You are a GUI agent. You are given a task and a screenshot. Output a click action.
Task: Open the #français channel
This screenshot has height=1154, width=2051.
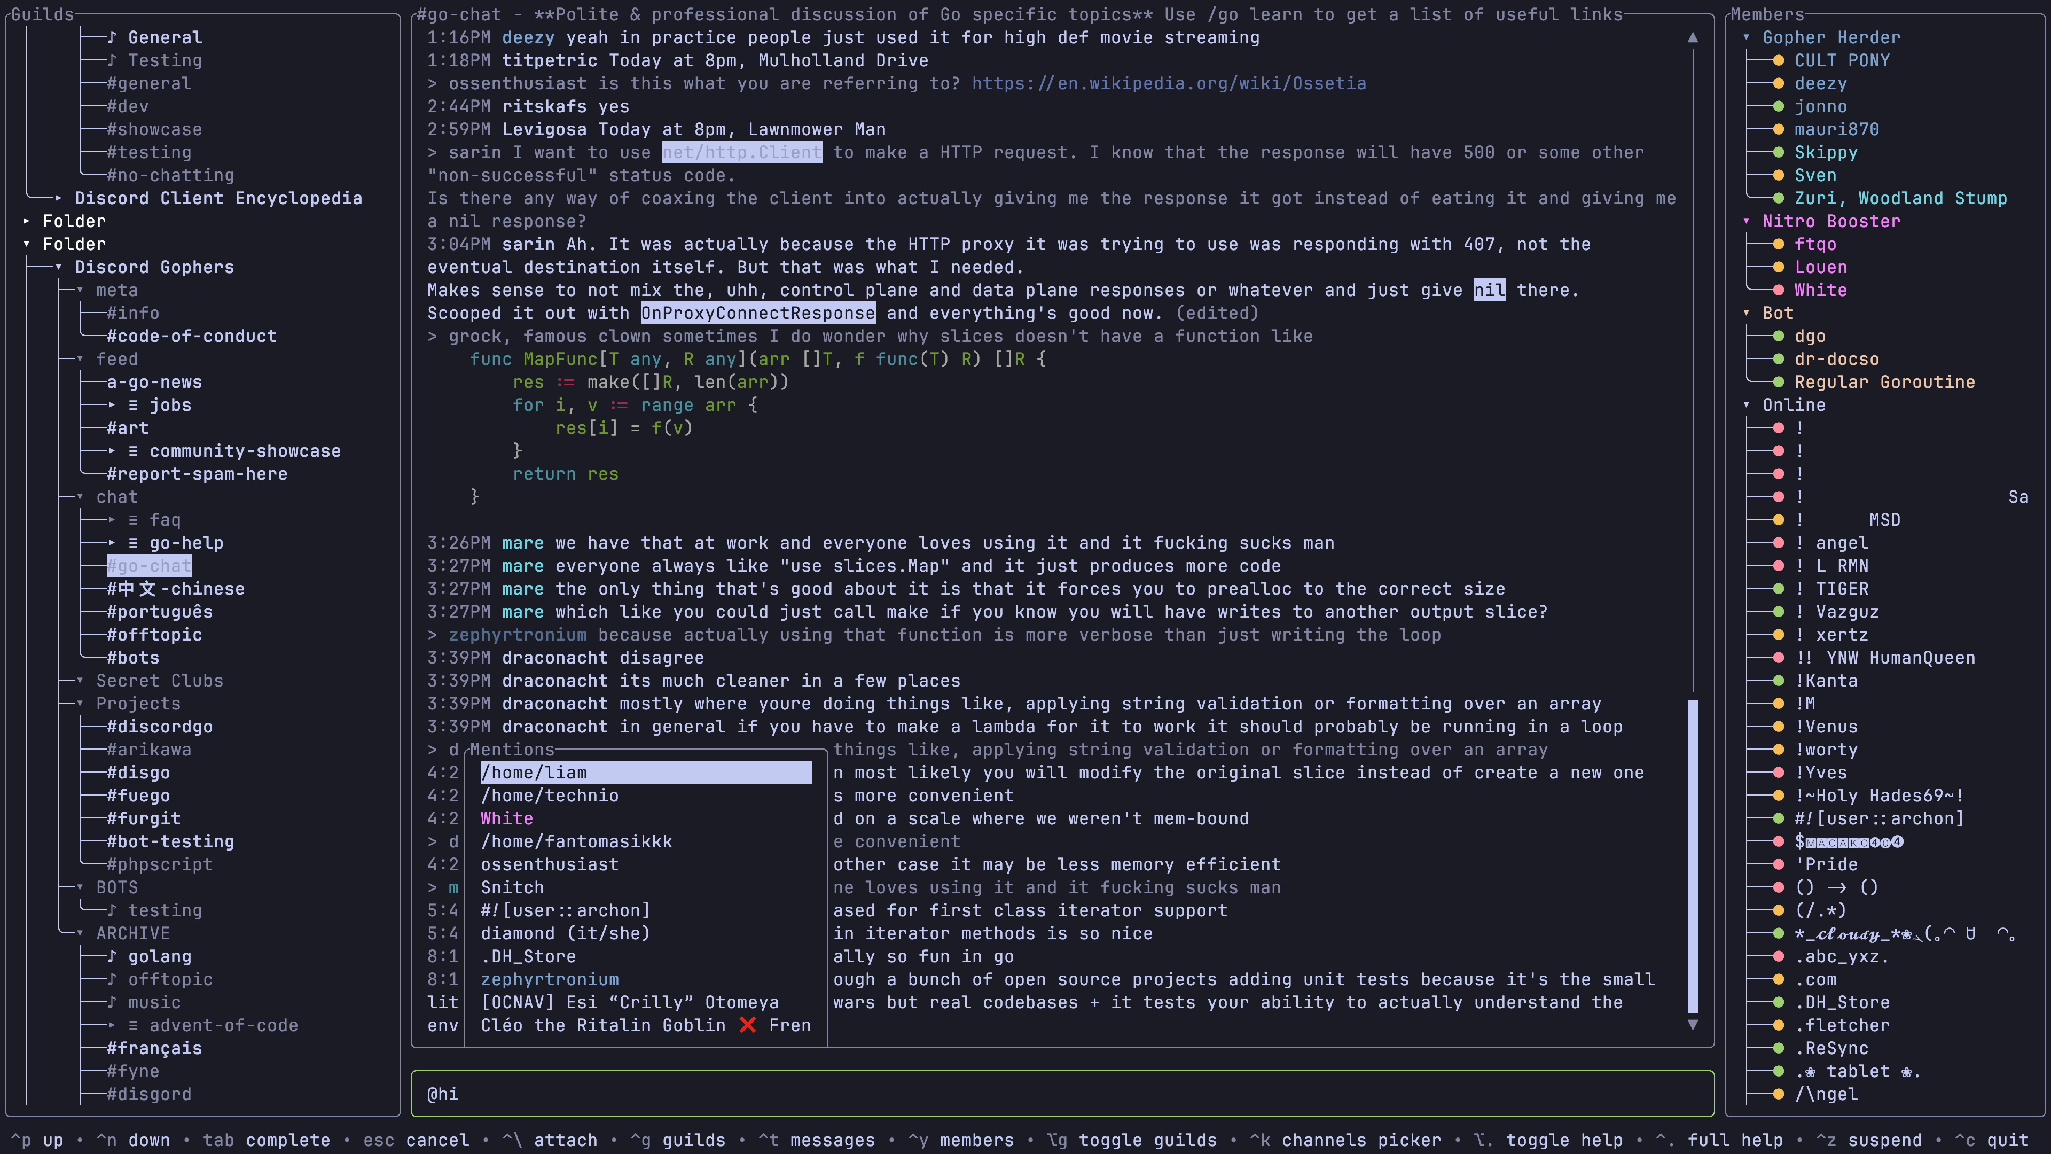coord(154,1049)
